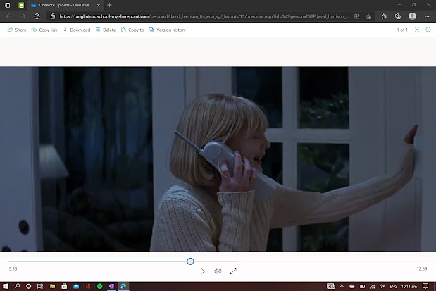The width and height of the screenshot is (436, 291).
Task: Open the Windows notification center
Action: pos(425,286)
